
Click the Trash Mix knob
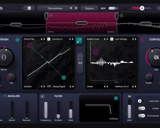(12, 77)
